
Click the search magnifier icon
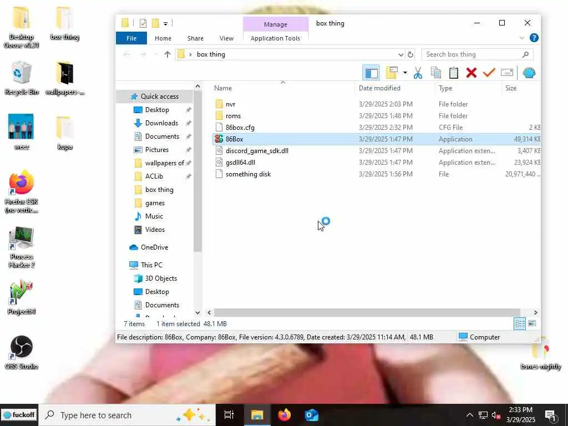coord(526,54)
